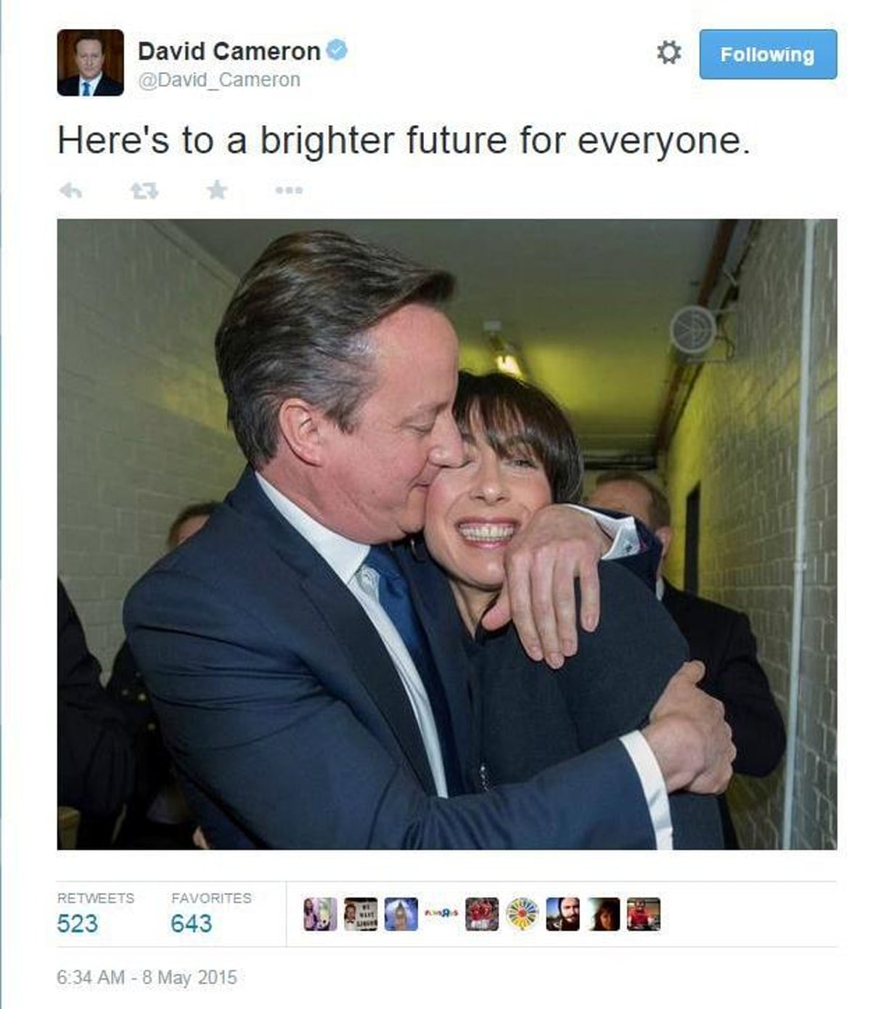Favorite the tweet with the star icon

[216, 190]
